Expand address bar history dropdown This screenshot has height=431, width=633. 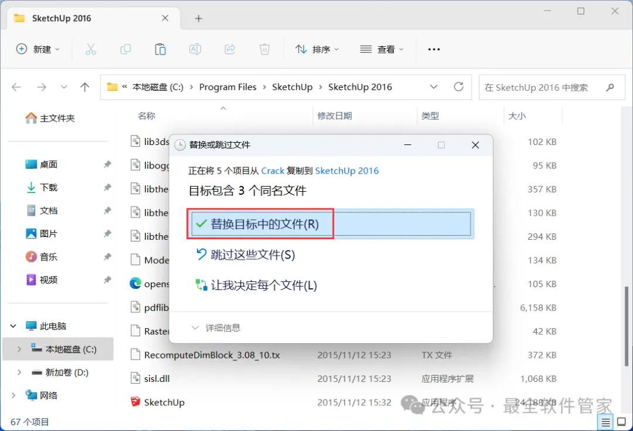click(x=434, y=87)
